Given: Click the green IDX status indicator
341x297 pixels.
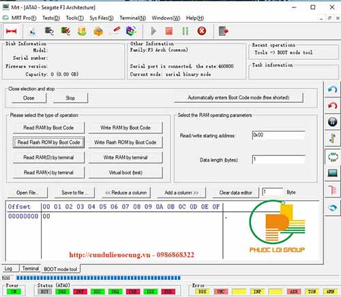Looking at the screenshot, I should [x=150, y=292].
